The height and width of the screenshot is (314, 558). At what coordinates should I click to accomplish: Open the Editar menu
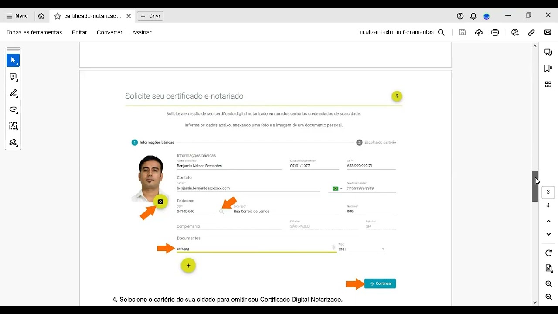79,32
